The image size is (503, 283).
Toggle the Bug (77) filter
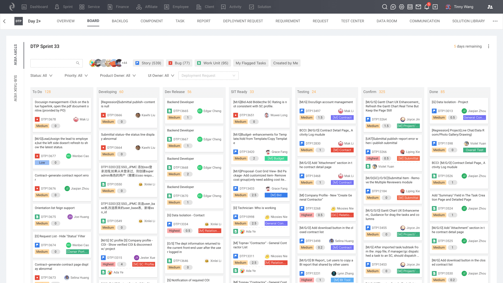point(179,63)
